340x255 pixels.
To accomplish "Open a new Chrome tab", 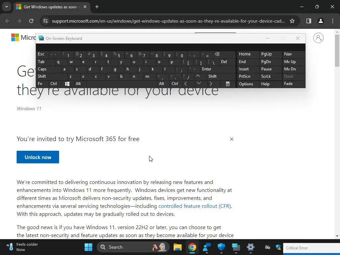I will [97, 7].
